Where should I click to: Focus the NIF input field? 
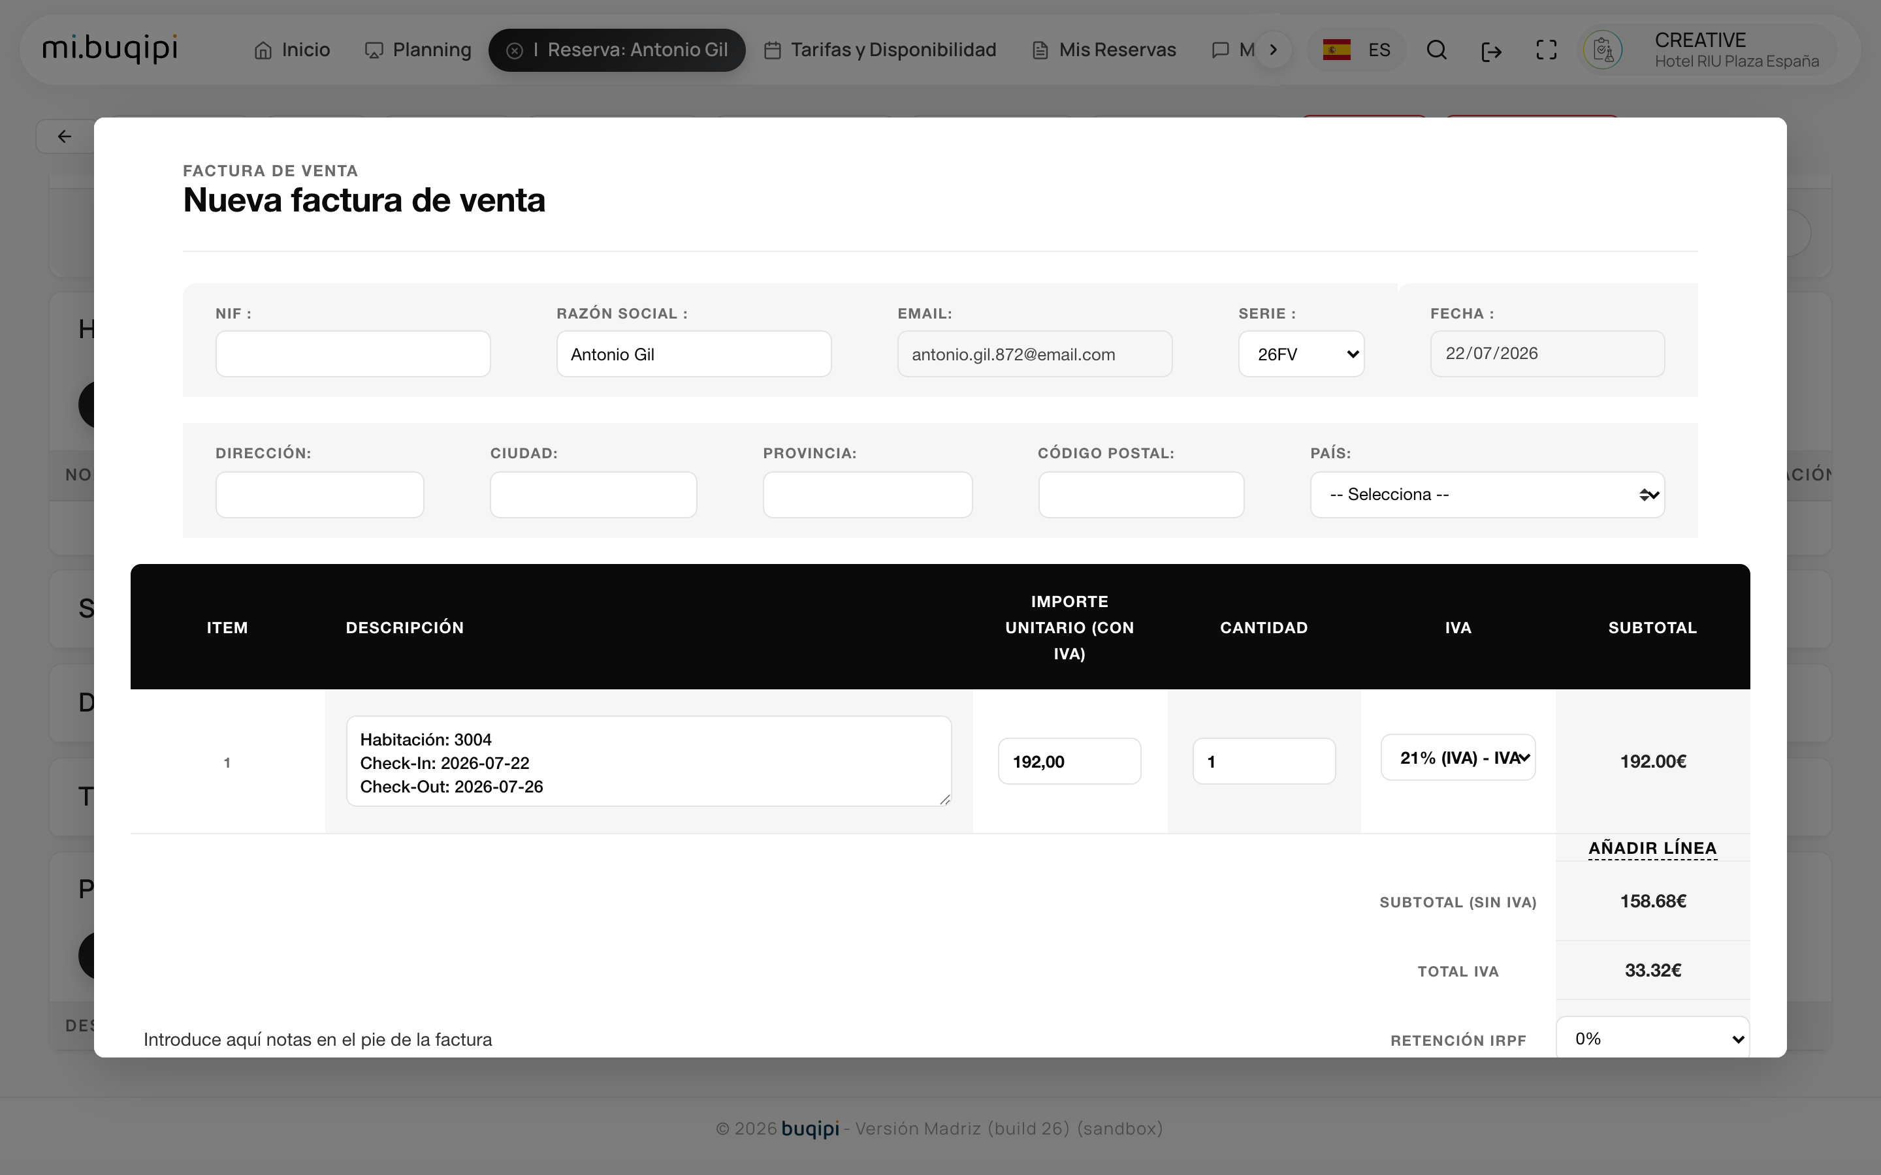point(353,354)
